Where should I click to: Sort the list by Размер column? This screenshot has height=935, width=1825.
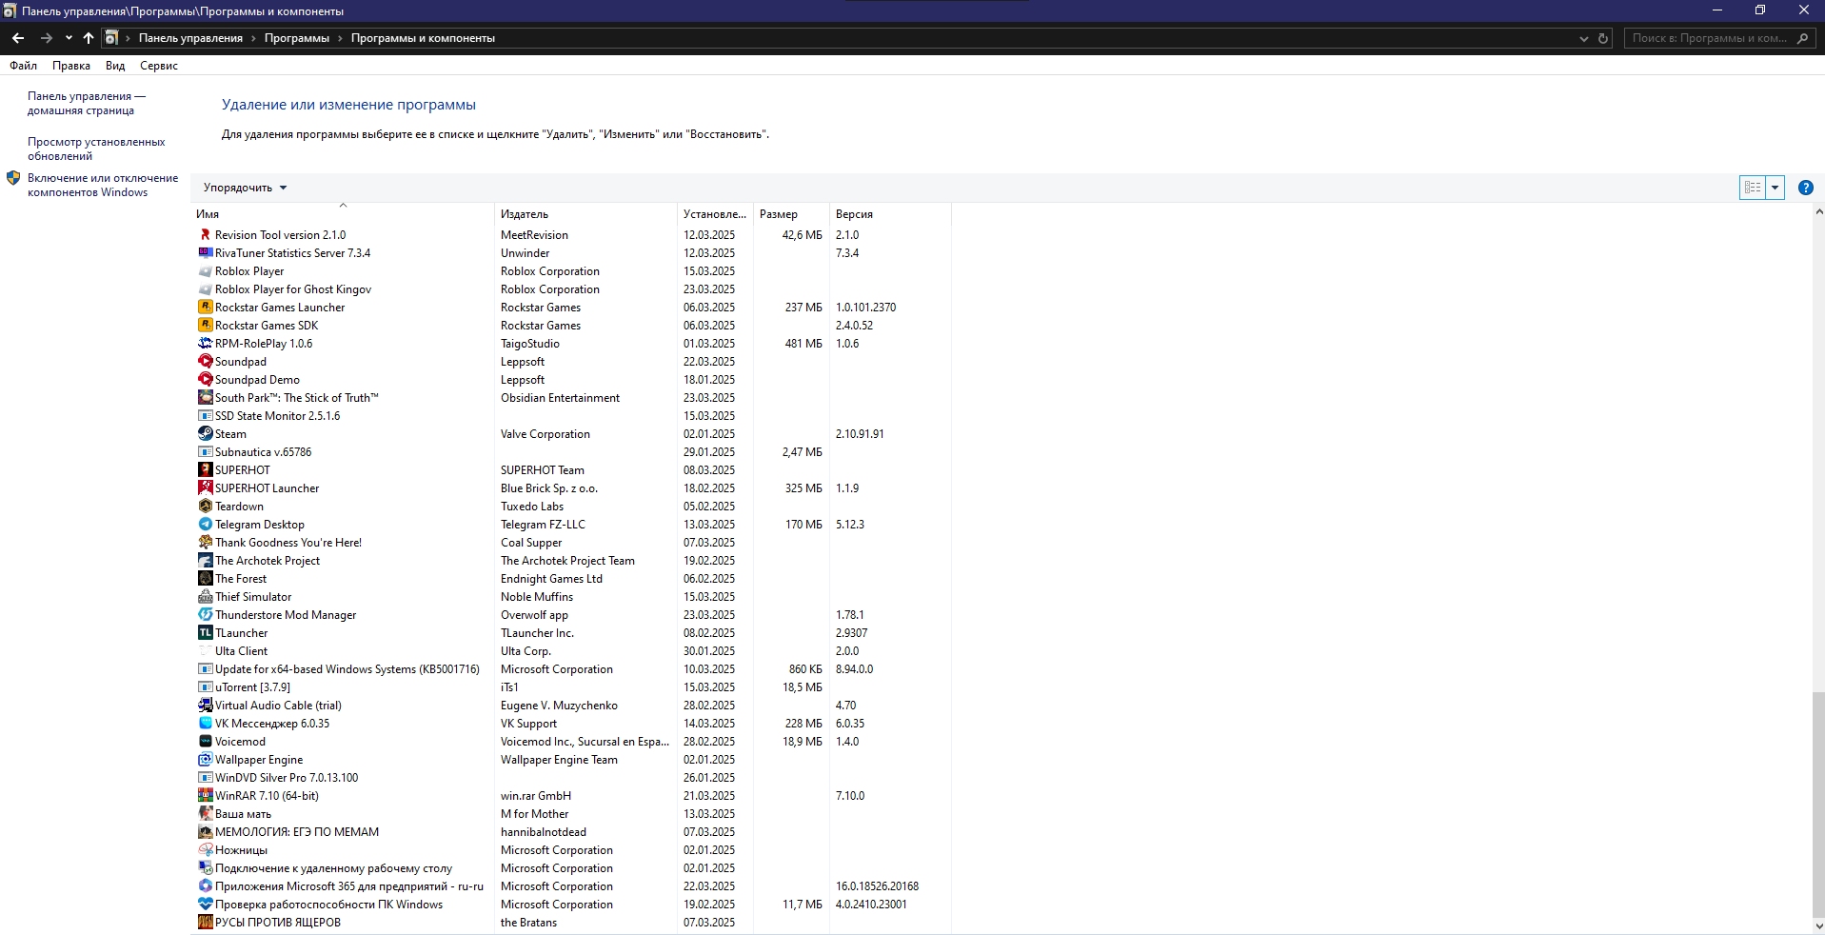pos(791,214)
